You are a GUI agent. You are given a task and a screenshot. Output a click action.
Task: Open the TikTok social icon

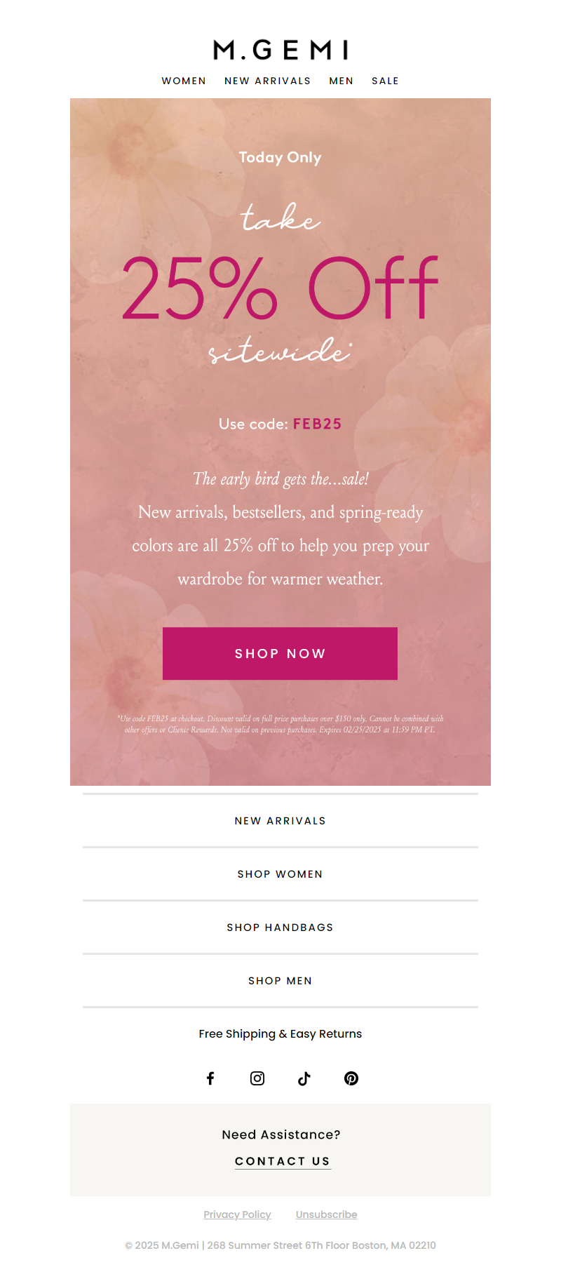304,1078
